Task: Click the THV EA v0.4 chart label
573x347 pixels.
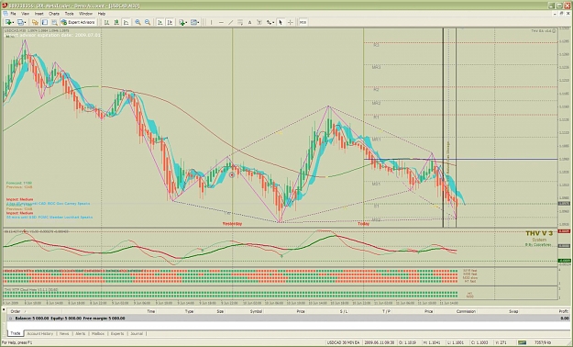Action: pos(543,31)
